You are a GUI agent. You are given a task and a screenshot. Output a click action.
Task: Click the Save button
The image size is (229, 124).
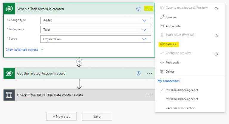(x=97, y=116)
